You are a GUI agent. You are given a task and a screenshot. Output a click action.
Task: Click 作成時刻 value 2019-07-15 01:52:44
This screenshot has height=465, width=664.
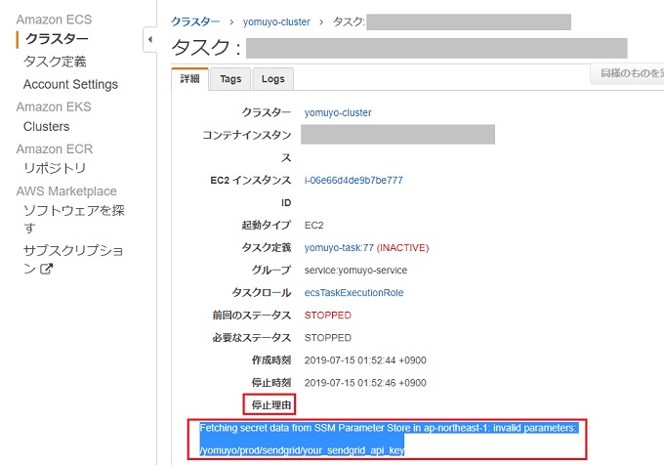point(365,360)
